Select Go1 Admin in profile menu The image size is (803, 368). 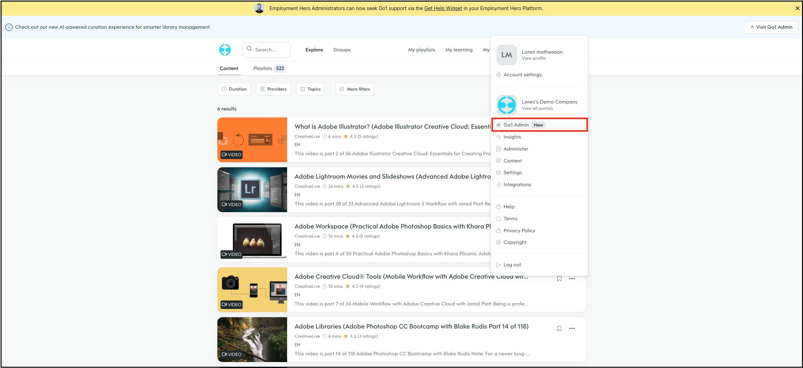tap(516, 125)
